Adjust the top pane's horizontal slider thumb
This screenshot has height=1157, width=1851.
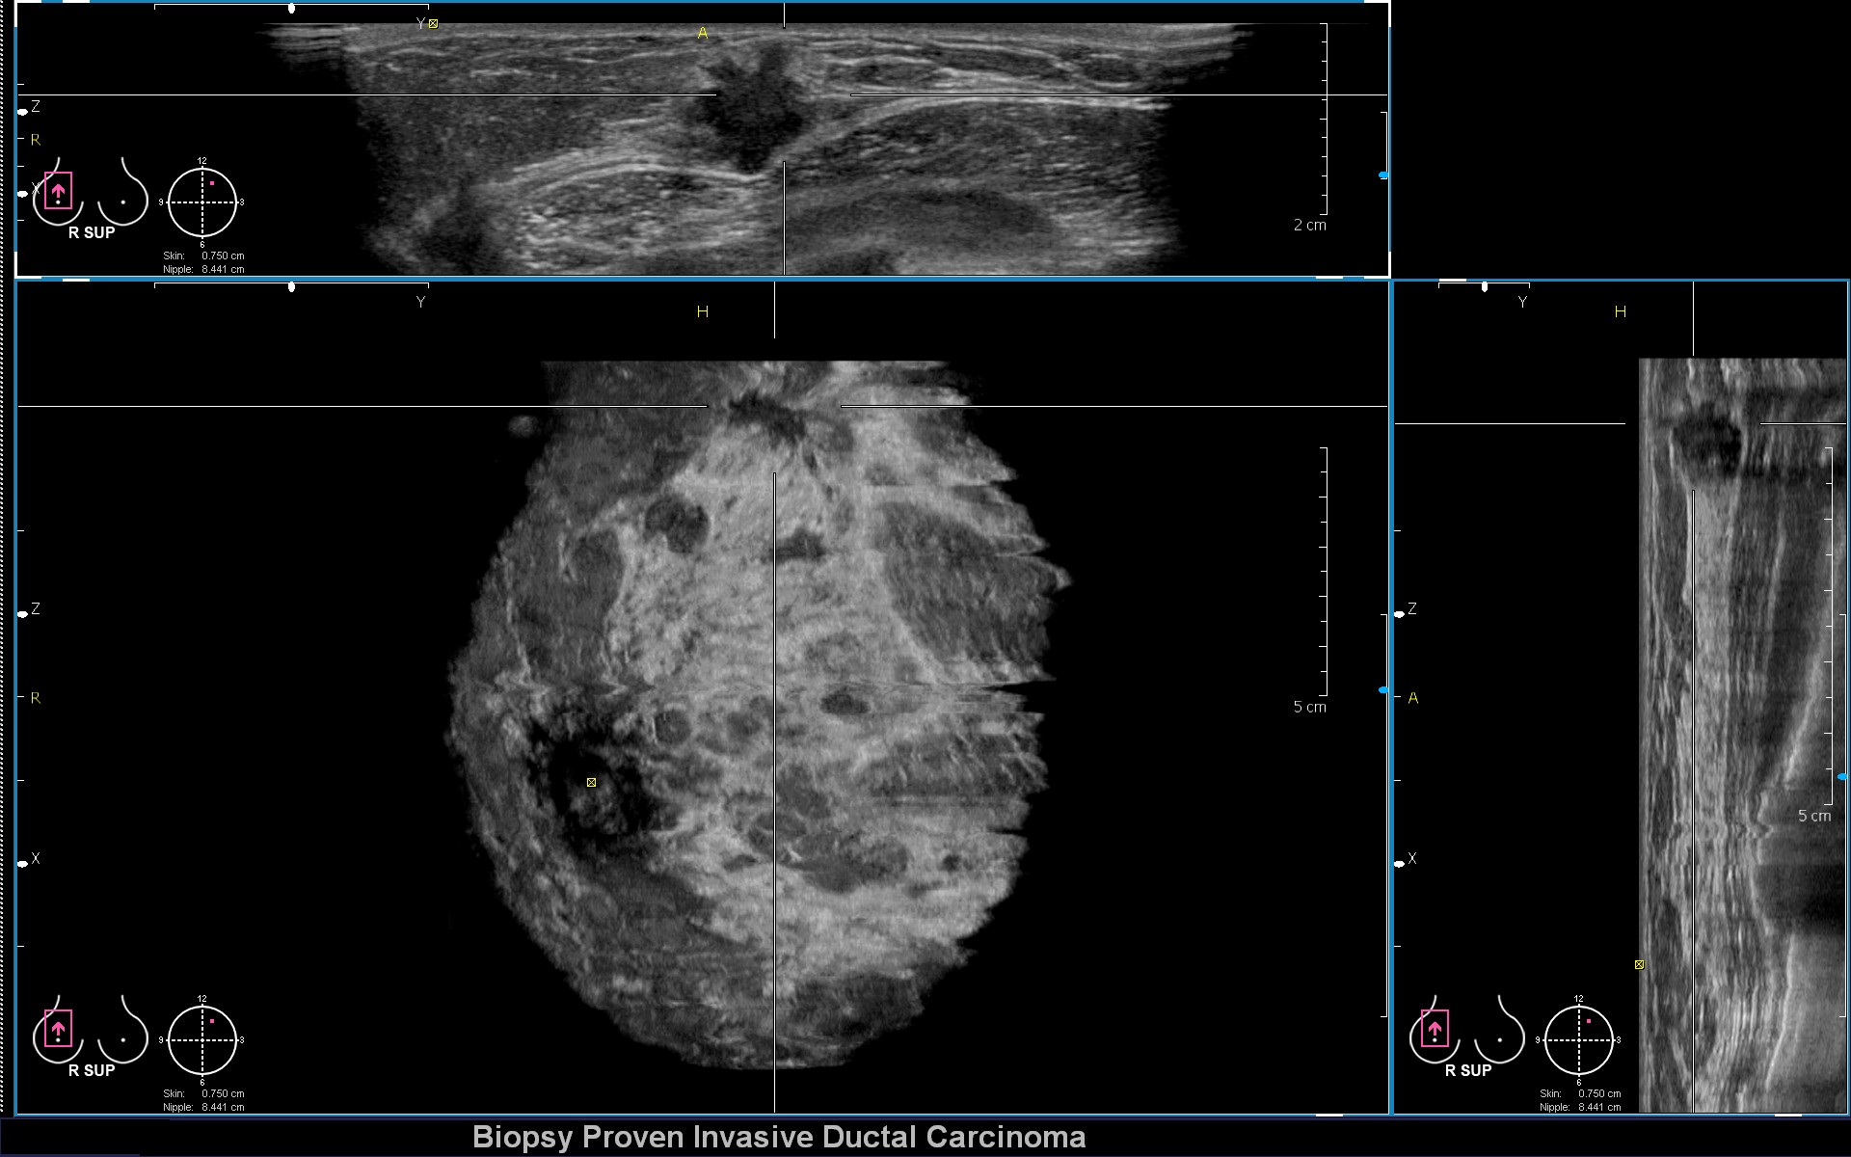coord(291,9)
